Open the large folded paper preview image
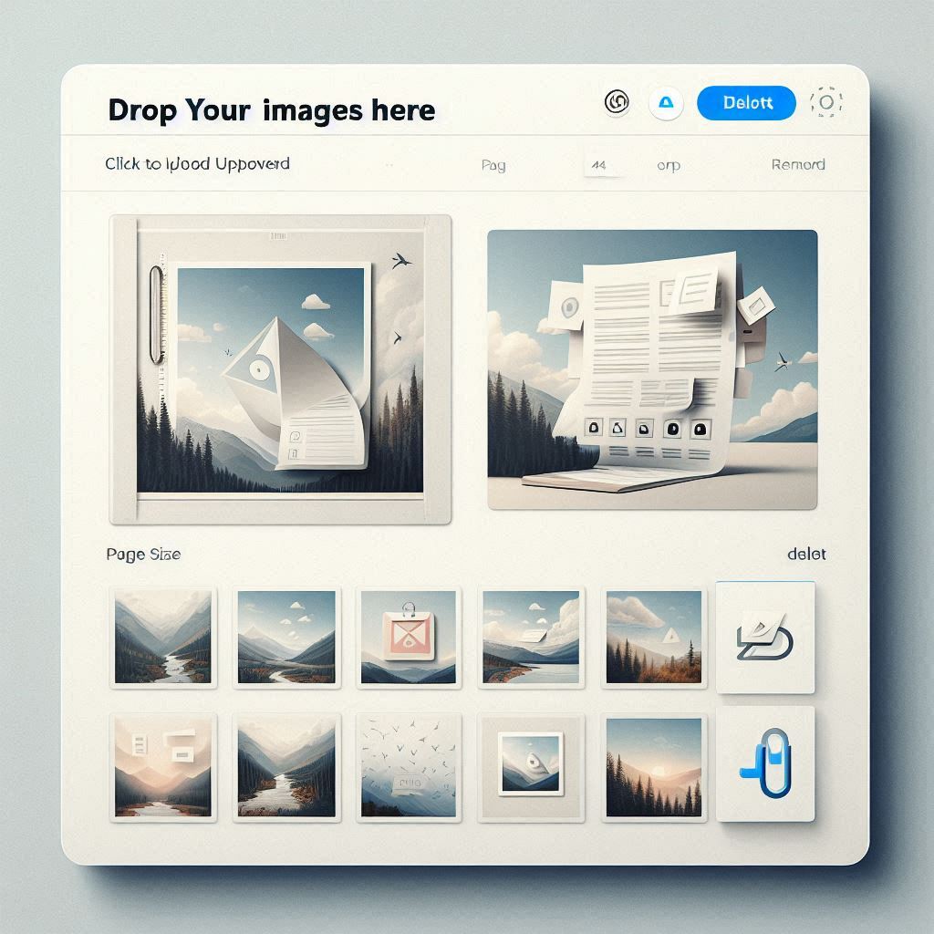This screenshot has width=934, height=934. click(280, 369)
